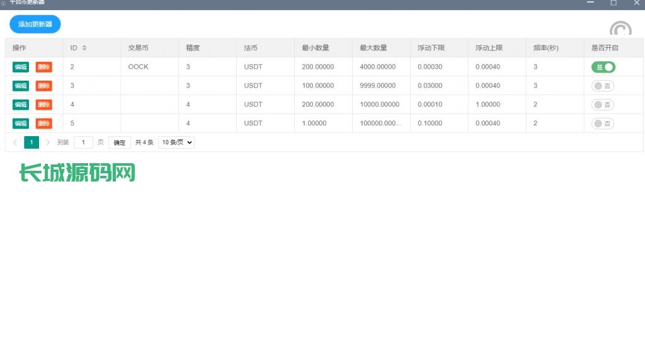Click the 添加更新器 button

[35, 25]
